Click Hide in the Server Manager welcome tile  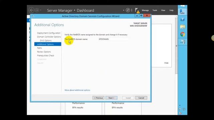(x=166, y=63)
